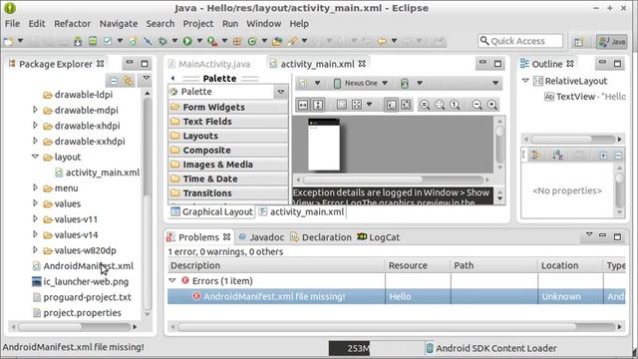Click the New Java Class green C icon
The width and height of the screenshot is (638, 359).
(x=252, y=41)
